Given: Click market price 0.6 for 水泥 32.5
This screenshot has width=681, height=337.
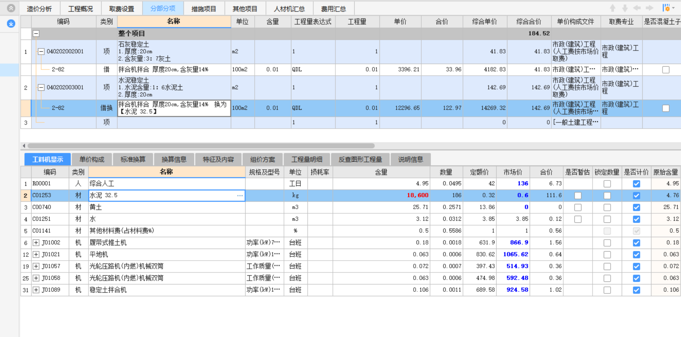Looking at the screenshot, I should point(523,196).
